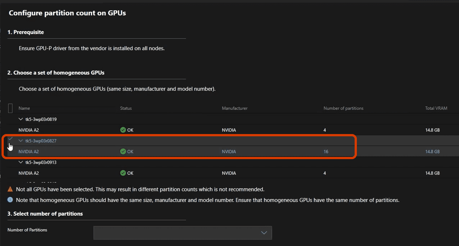Image resolution: width=459 pixels, height=246 pixels.
Task: Collapse the tk5-3wp03r0913 node group
Action: (x=21, y=162)
